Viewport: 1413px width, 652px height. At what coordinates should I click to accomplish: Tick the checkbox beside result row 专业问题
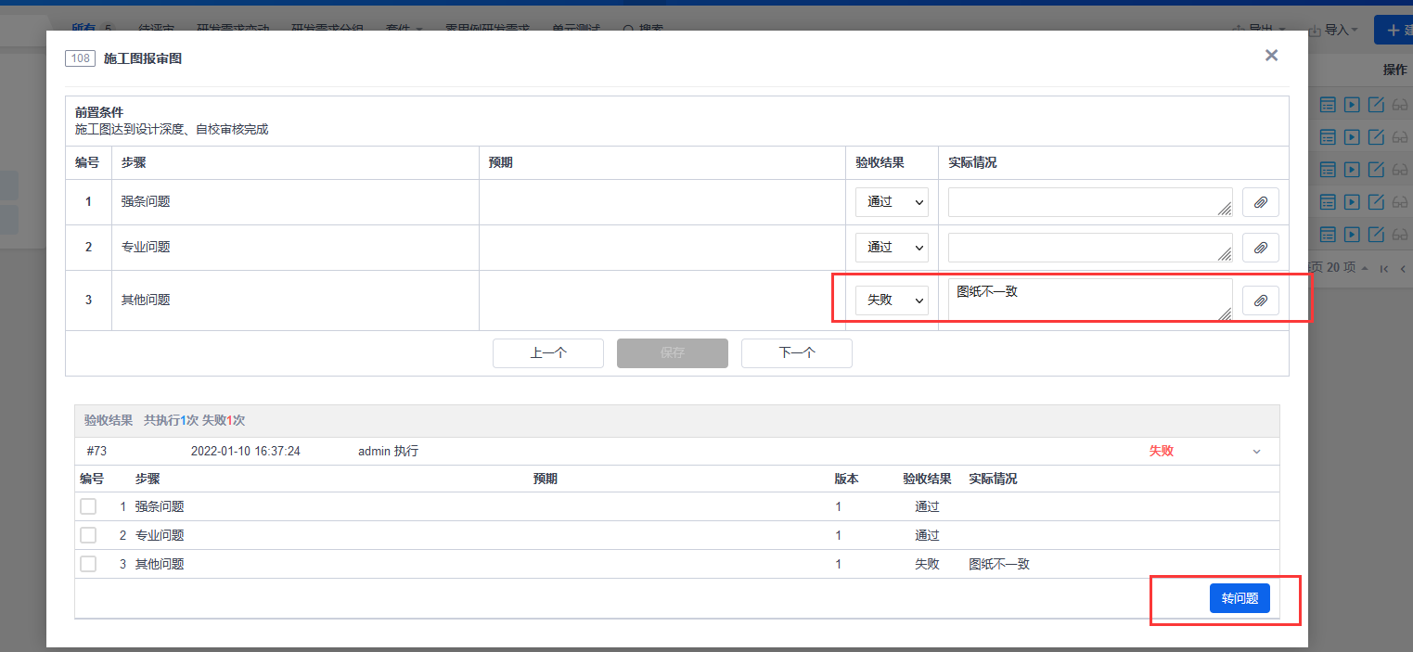(x=88, y=535)
